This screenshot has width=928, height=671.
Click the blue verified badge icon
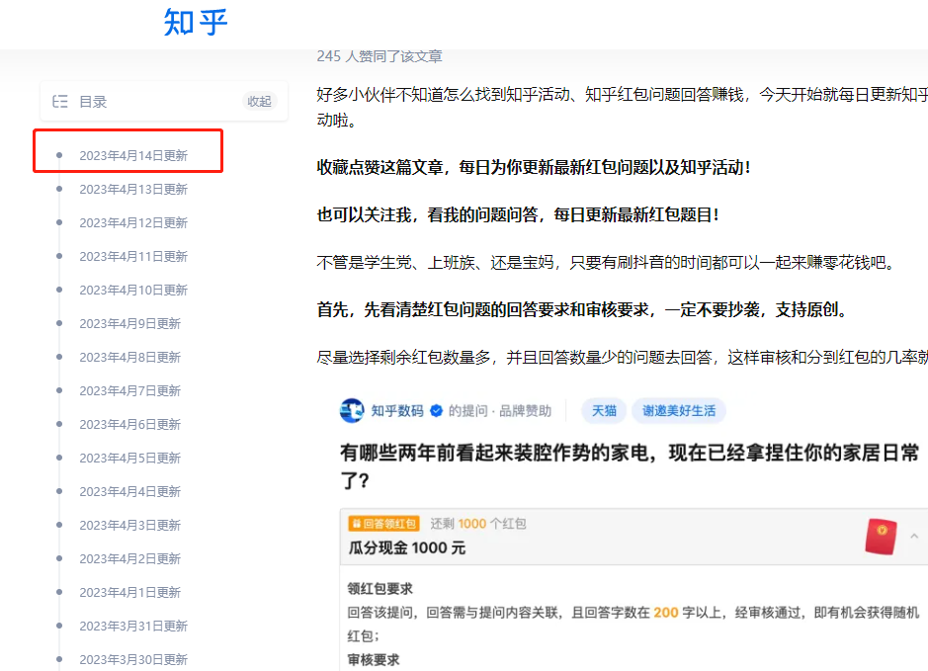(436, 411)
